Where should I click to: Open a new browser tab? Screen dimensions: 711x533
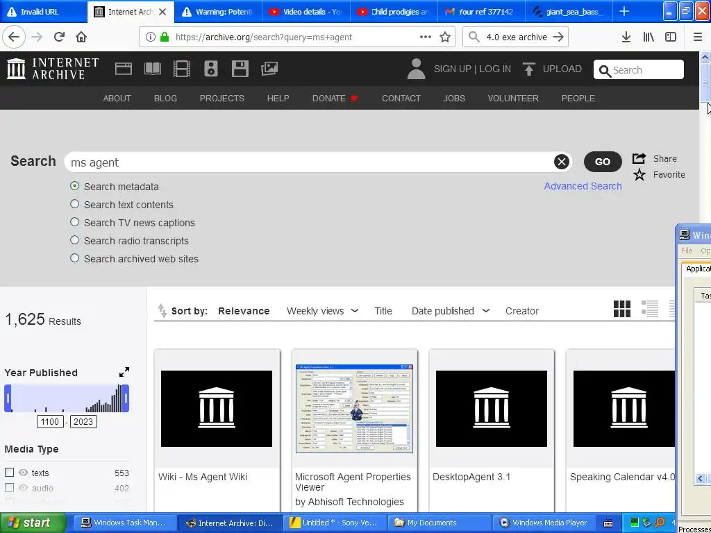point(624,11)
